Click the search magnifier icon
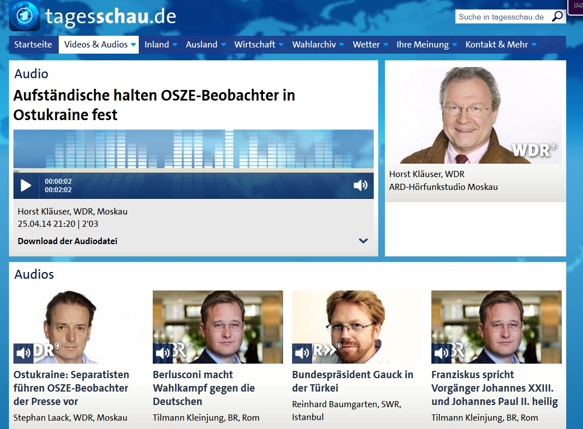The image size is (583, 429). [x=557, y=17]
